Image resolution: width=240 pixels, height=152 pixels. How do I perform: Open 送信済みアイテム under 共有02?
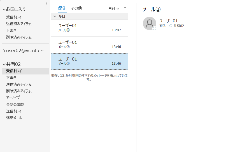click(x=19, y=85)
